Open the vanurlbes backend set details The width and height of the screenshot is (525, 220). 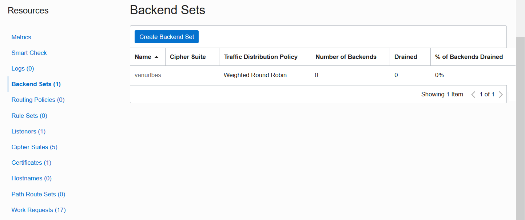point(148,75)
